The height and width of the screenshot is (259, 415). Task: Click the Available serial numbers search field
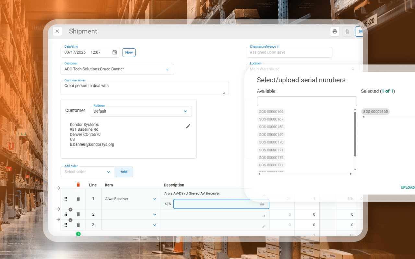pyautogui.click(x=307, y=101)
